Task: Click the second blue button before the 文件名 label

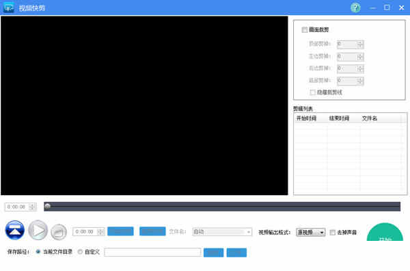Action: point(152,231)
